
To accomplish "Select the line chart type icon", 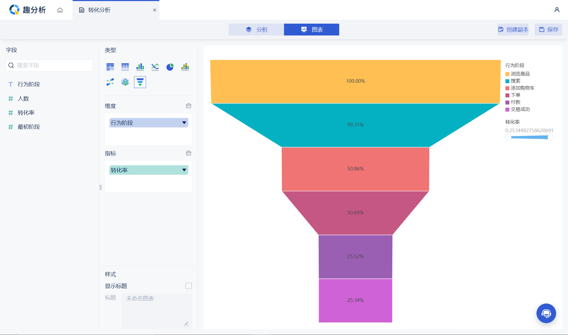I will [155, 67].
